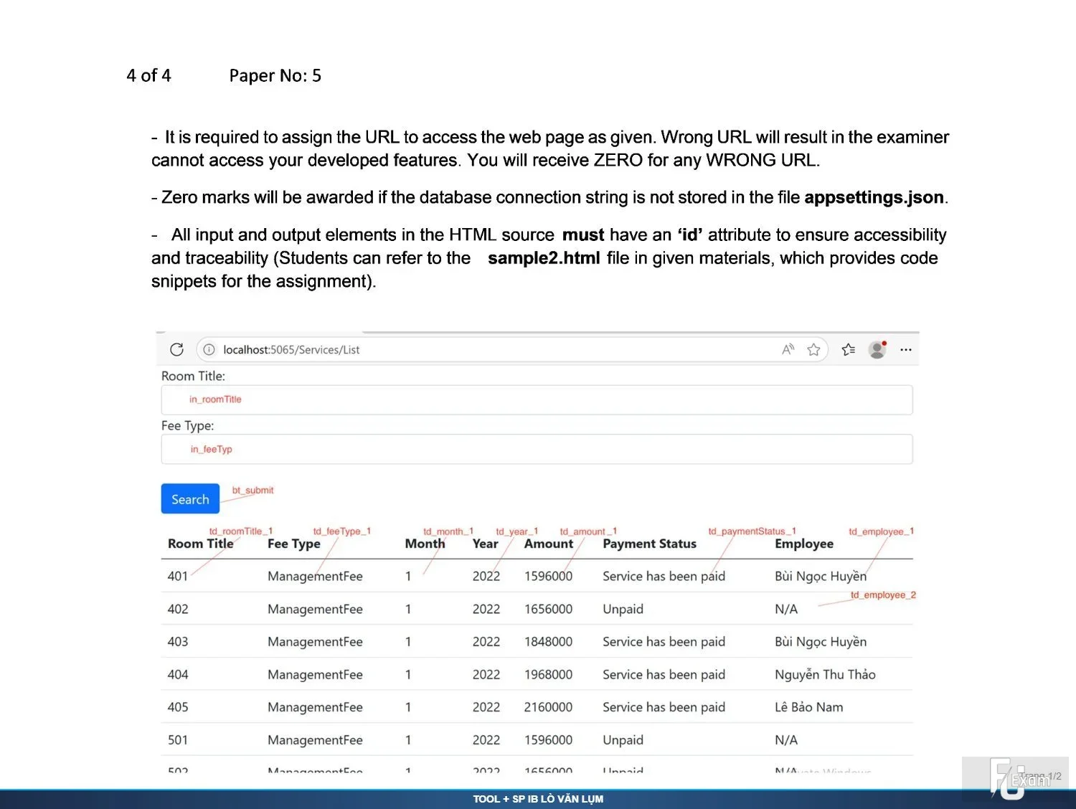
Task: Click room number 403 cell
Action: (x=178, y=641)
